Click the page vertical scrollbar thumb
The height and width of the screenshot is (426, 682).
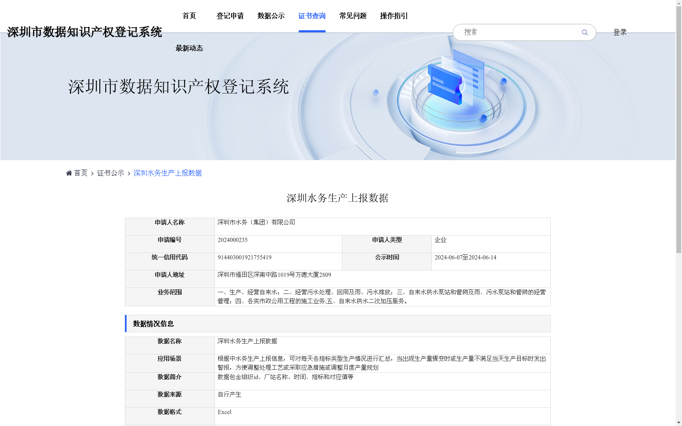pyautogui.click(x=679, y=130)
